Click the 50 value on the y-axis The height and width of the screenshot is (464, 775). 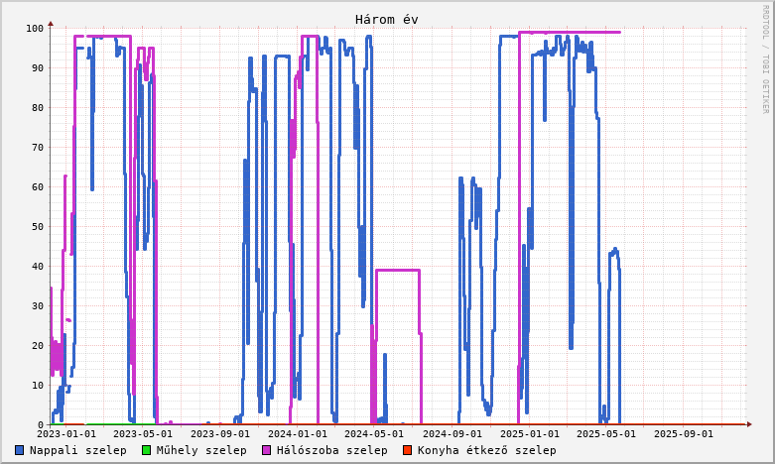tap(38, 226)
